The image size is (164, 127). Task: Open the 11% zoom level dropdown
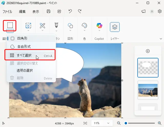102,123
